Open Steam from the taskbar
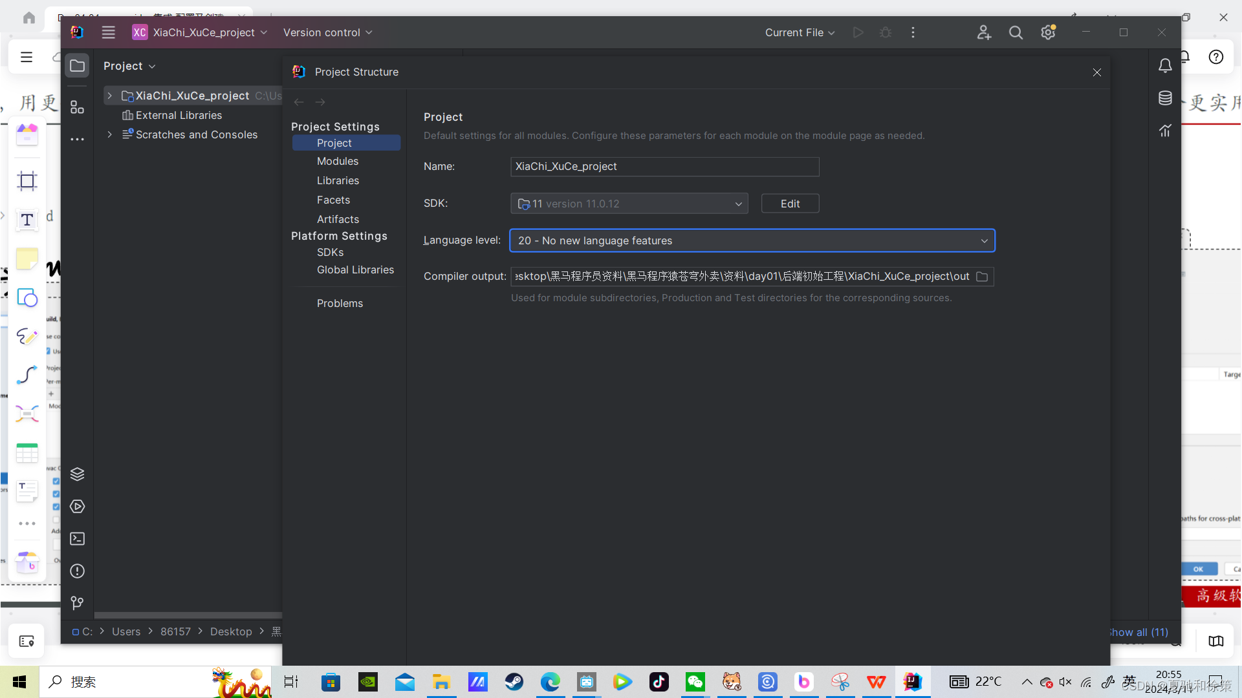 [x=514, y=682]
